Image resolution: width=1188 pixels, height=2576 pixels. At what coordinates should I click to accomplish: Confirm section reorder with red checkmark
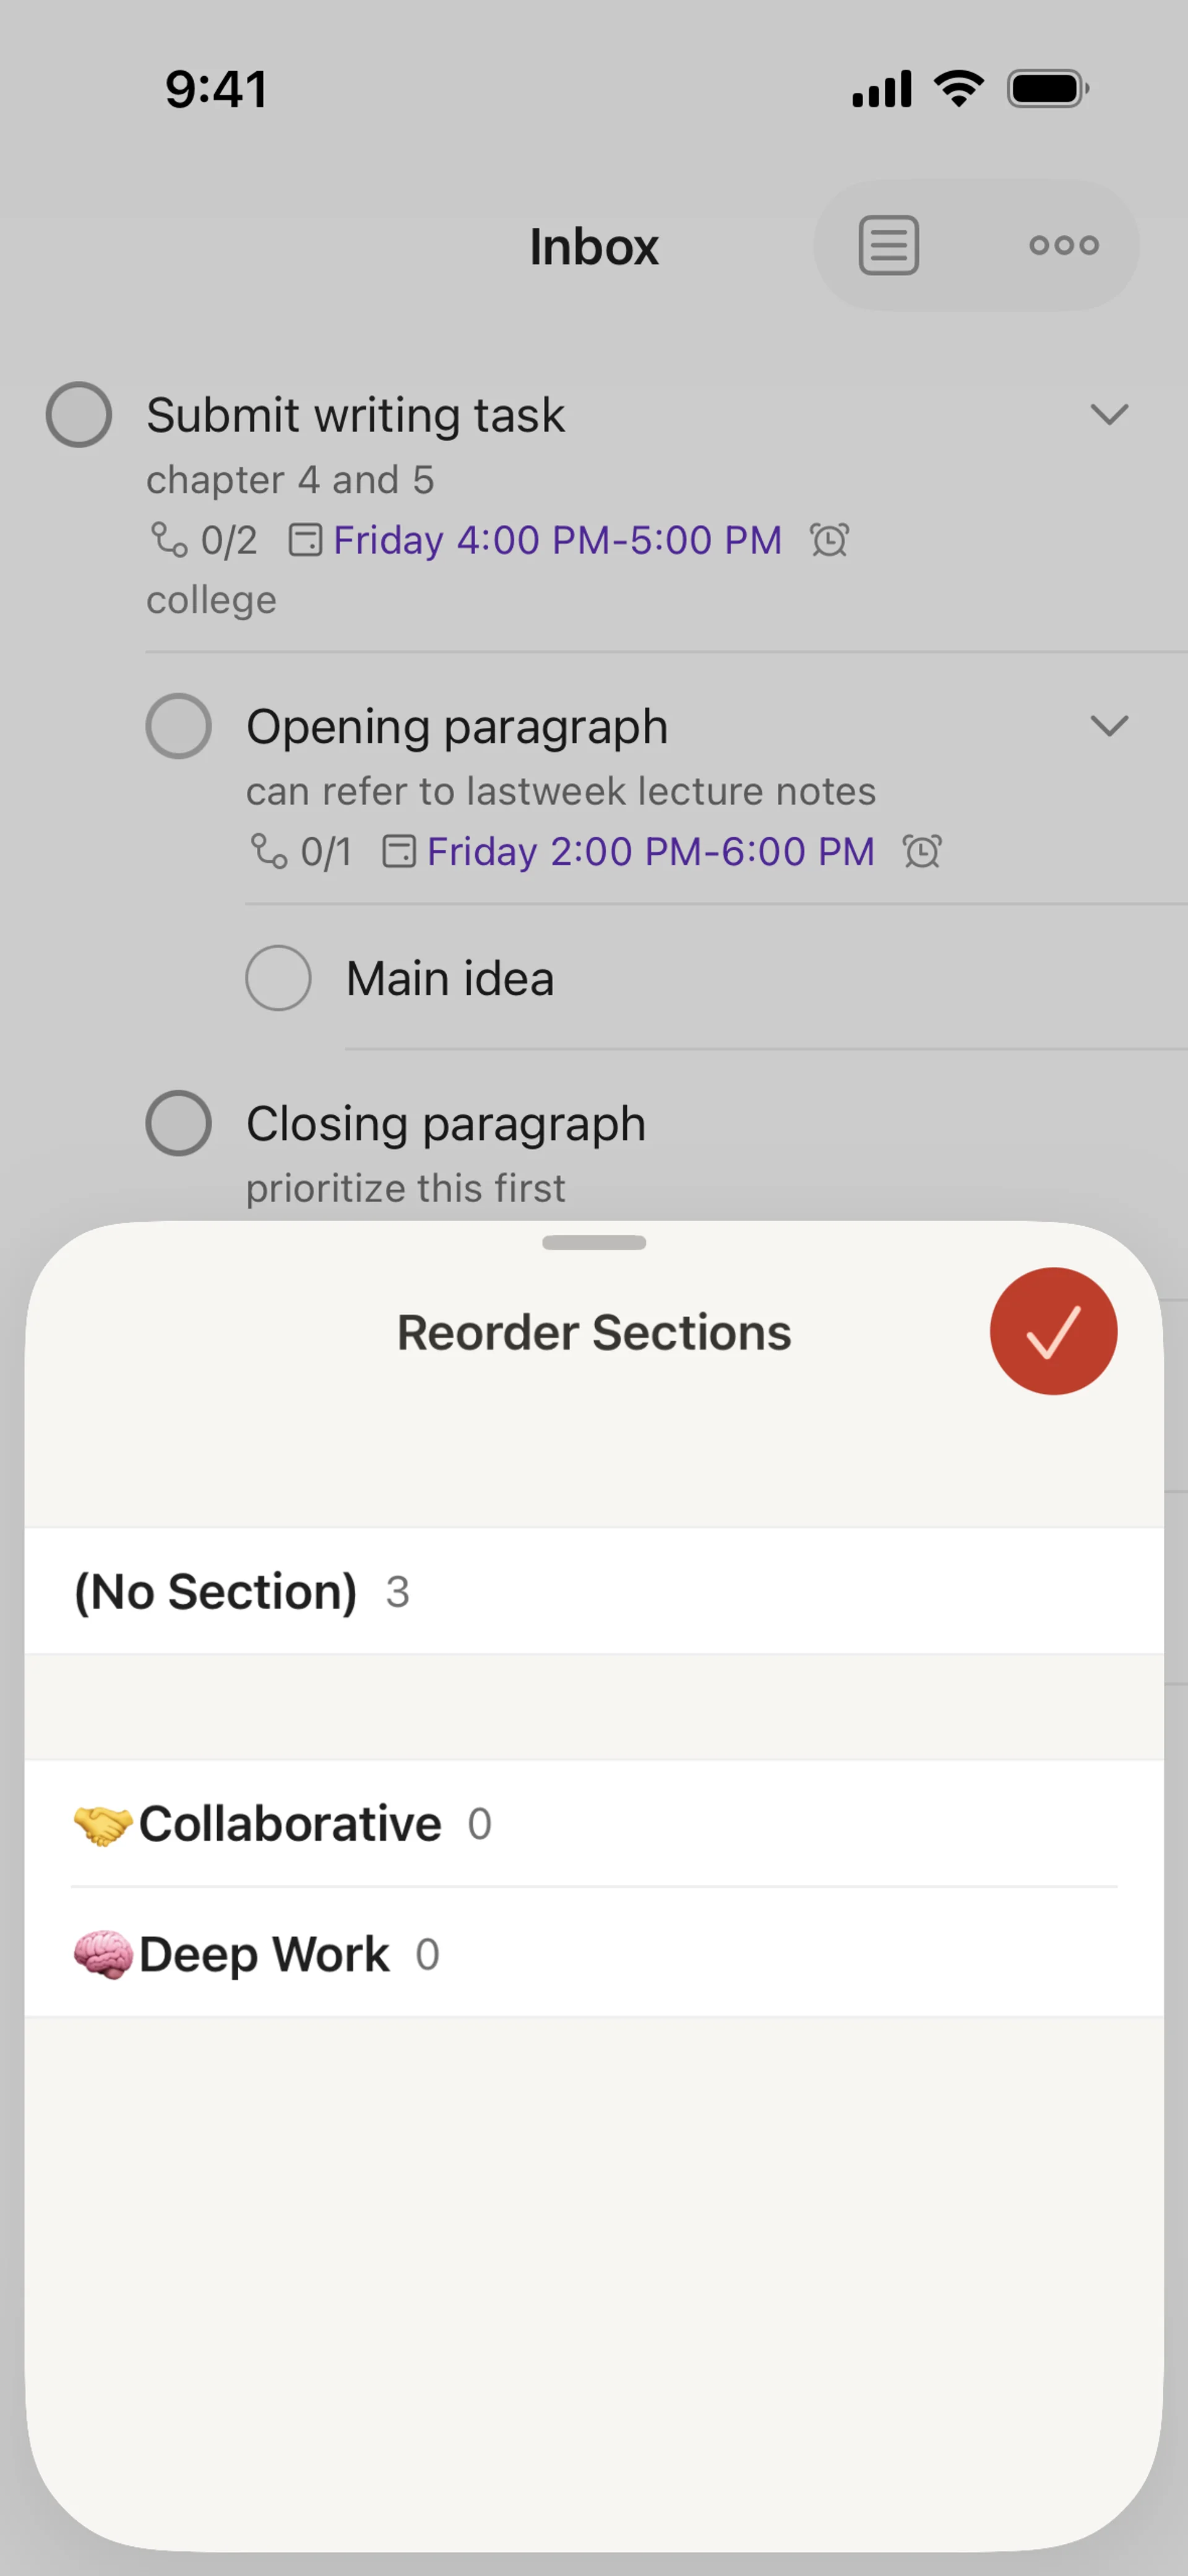coord(1053,1331)
